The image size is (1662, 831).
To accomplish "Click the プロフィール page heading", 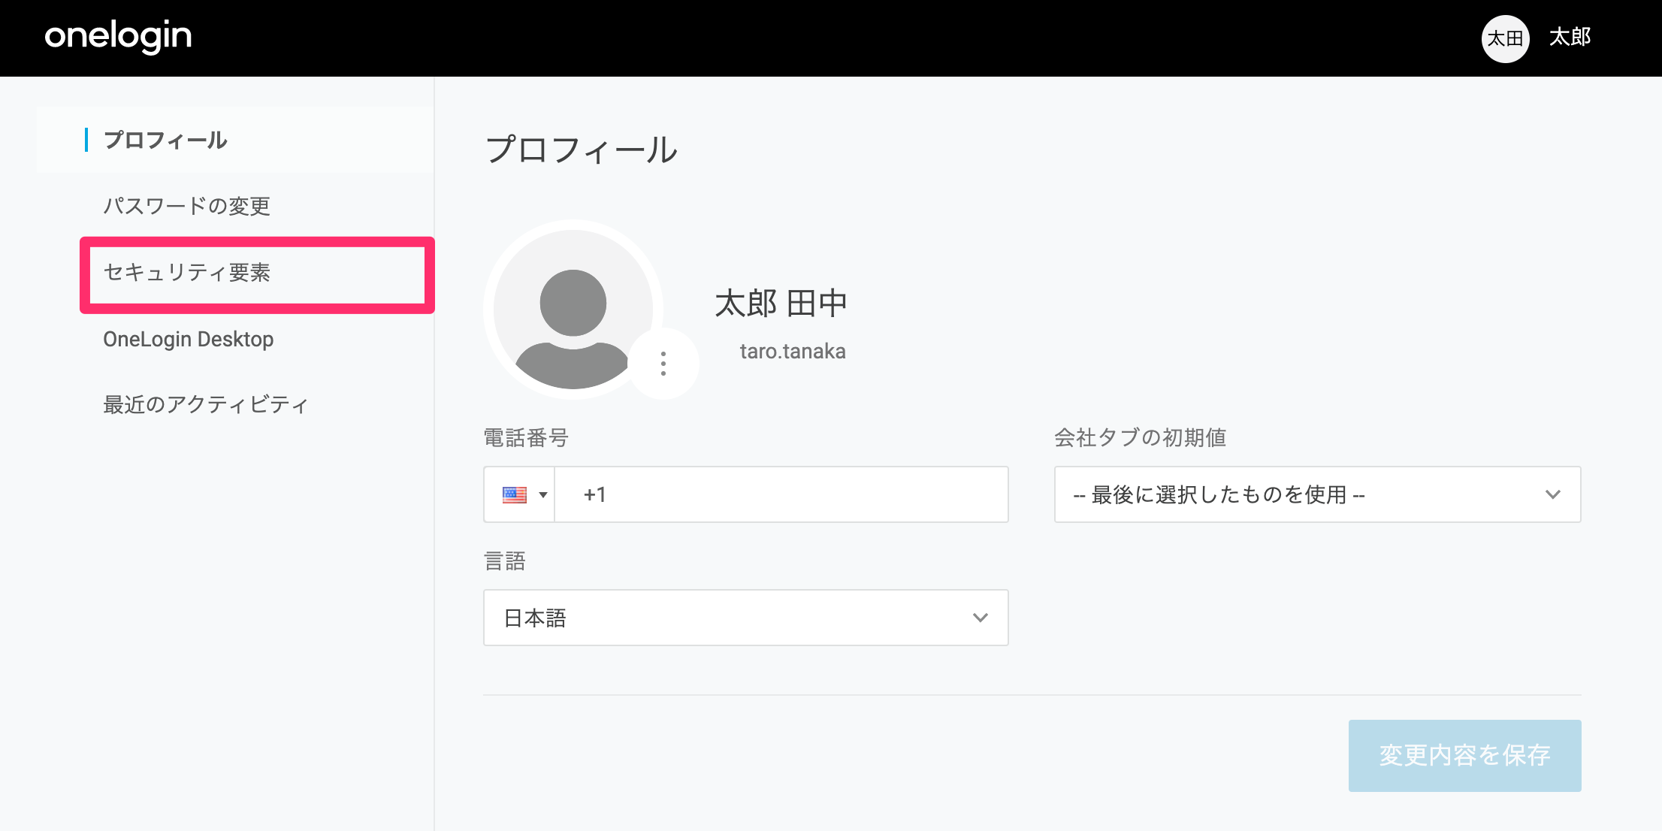I will tap(582, 150).
